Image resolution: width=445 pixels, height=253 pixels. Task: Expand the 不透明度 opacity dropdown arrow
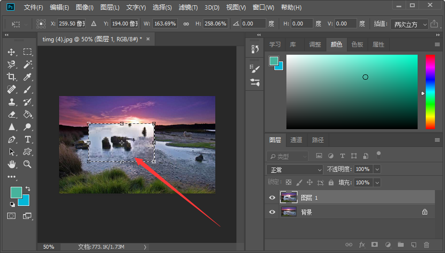(377, 169)
